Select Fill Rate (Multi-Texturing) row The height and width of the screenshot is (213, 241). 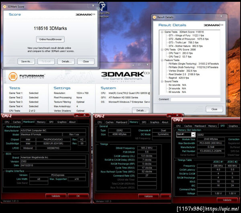193,68
